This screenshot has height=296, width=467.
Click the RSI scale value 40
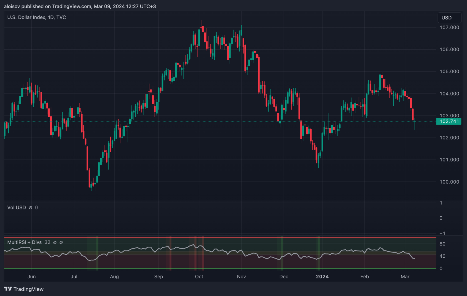[x=442, y=256]
